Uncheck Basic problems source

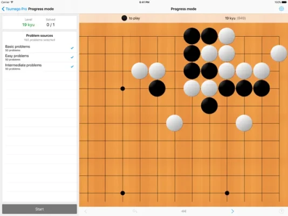pos(39,48)
